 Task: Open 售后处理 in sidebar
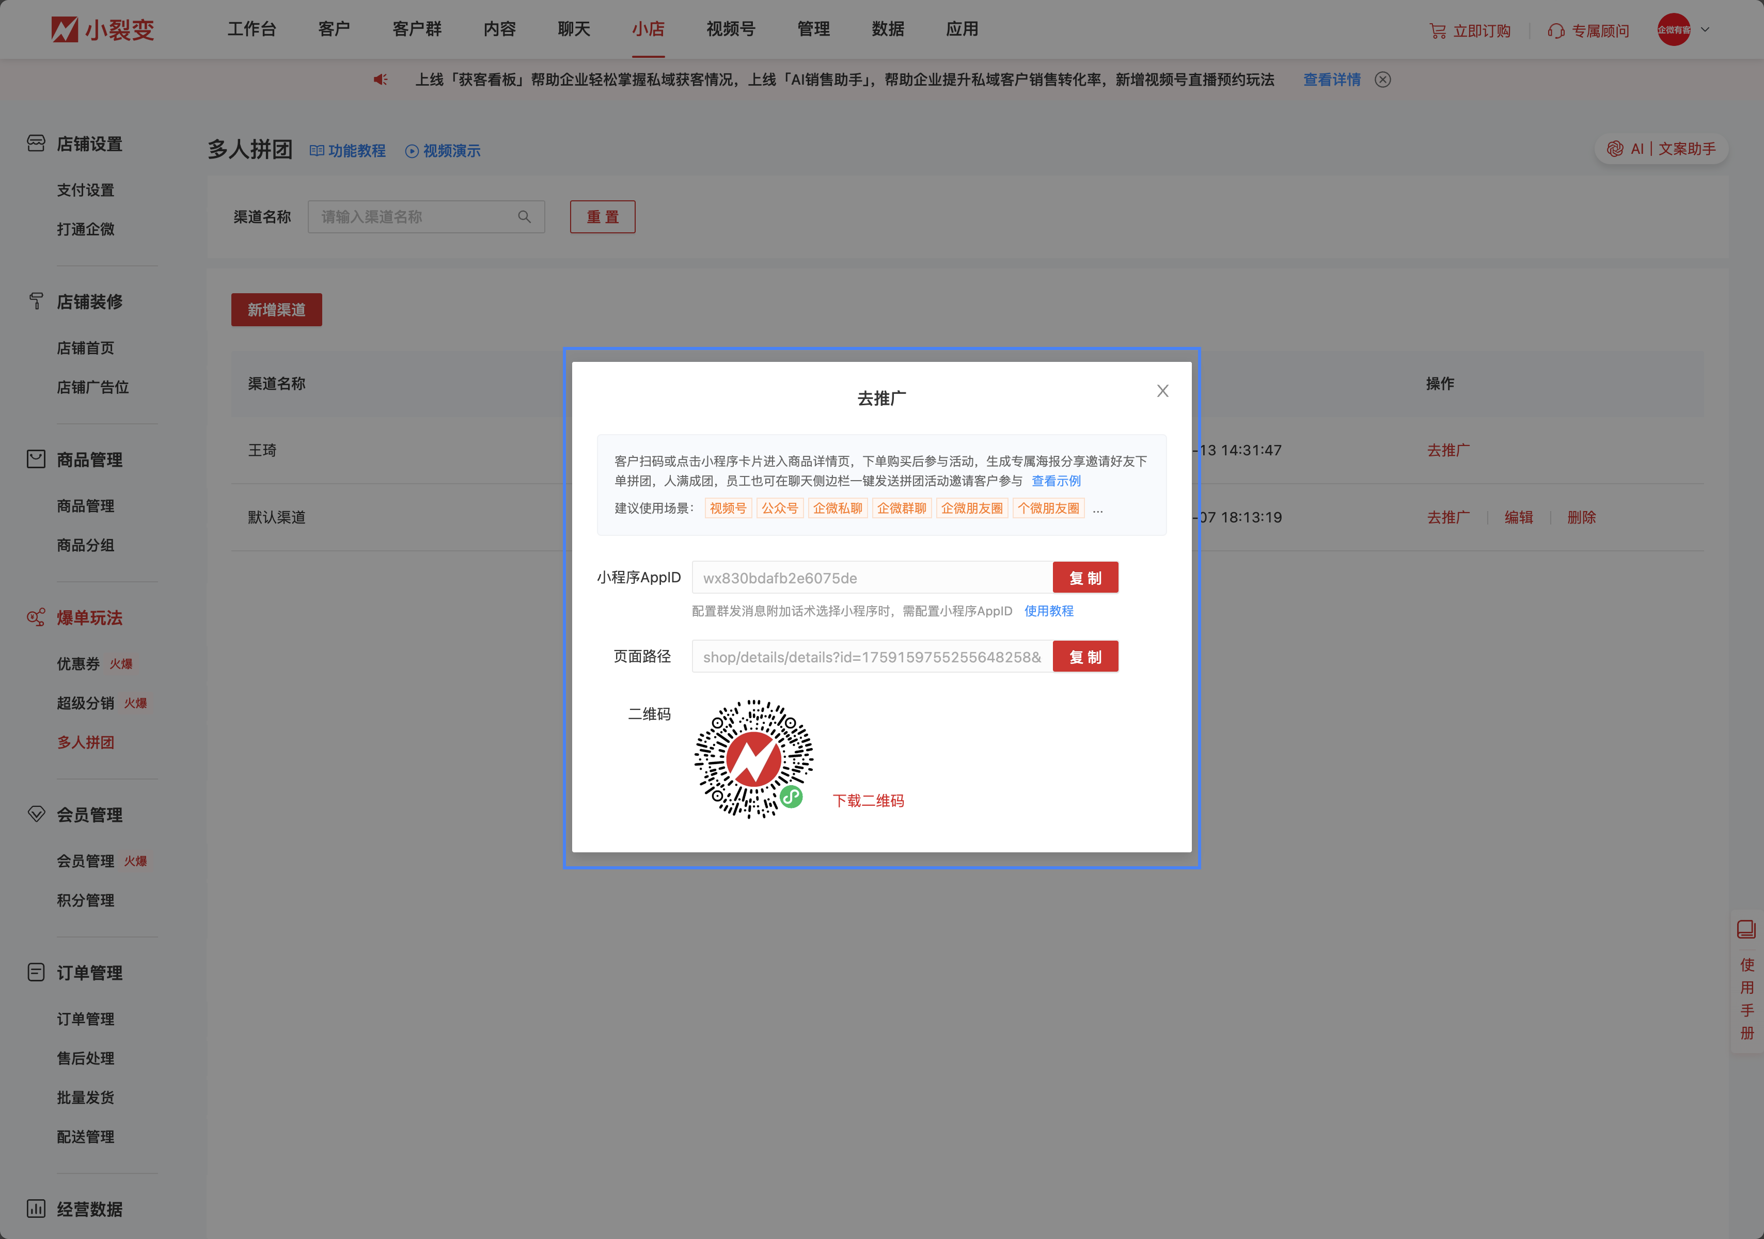point(85,1058)
